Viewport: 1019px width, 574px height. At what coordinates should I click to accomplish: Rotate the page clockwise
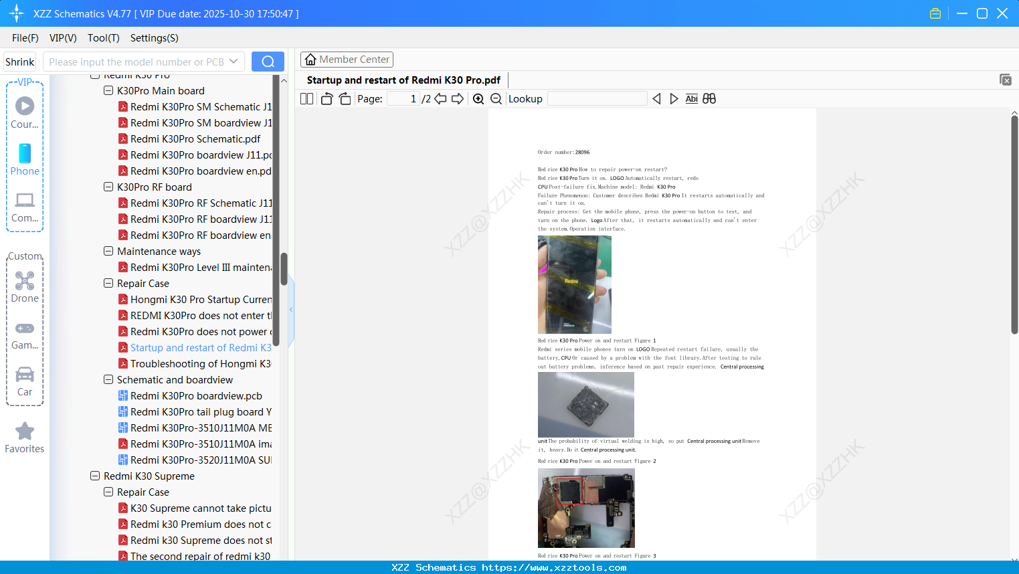click(345, 99)
